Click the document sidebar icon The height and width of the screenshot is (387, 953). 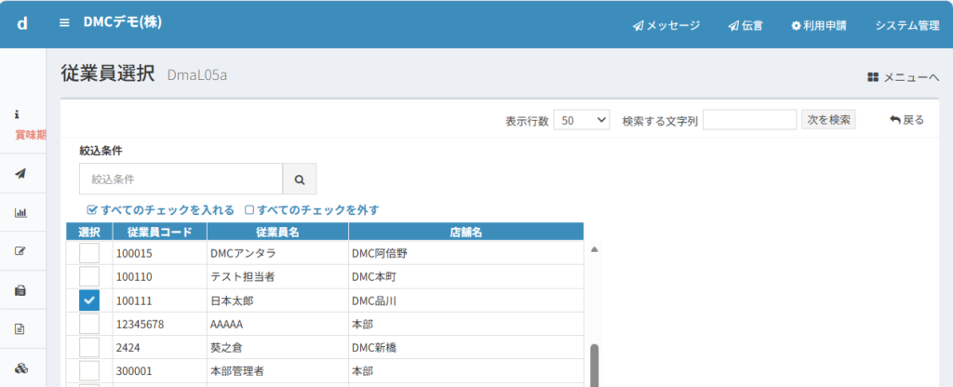[x=20, y=328]
